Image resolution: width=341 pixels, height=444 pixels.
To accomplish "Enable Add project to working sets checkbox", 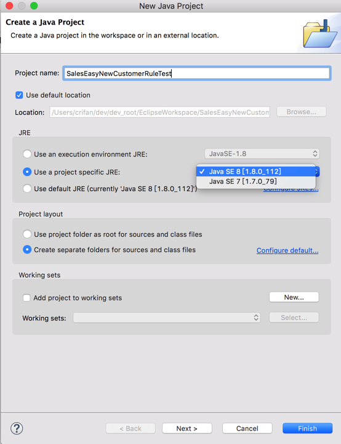I will point(26,298).
